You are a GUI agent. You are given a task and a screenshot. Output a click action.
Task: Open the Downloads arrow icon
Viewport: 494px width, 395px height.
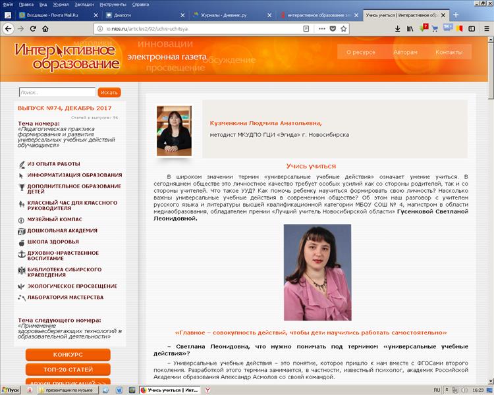click(x=398, y=29)
